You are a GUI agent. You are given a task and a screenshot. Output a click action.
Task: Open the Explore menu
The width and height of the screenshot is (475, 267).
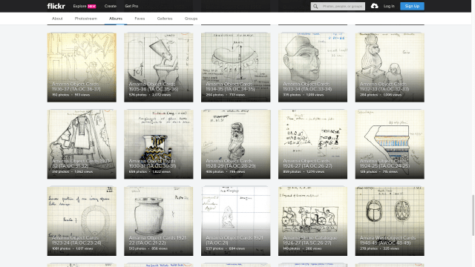(85, 6)
